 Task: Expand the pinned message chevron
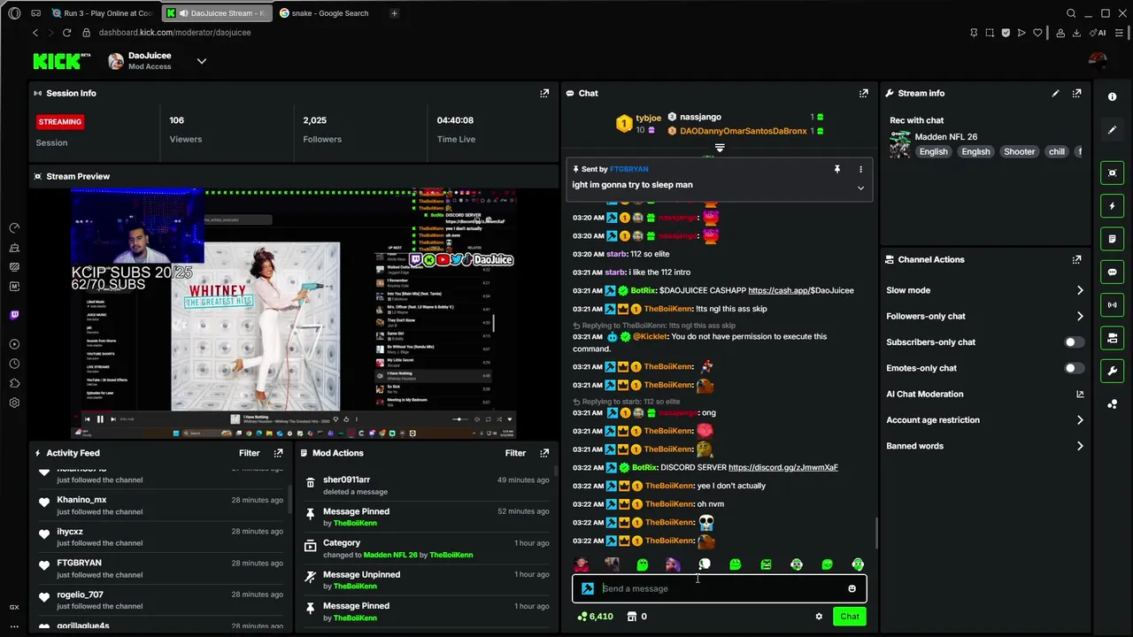pyautogui.click(x=860, y=188)
